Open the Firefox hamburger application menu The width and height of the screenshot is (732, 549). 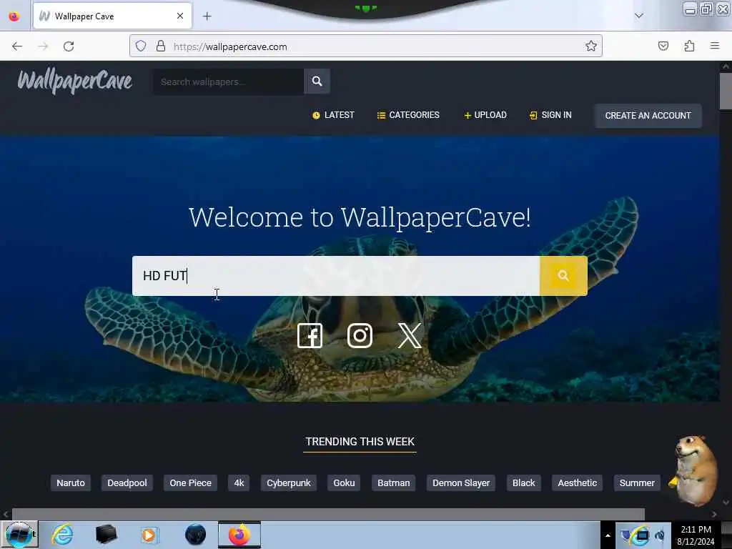pos(715,46)
